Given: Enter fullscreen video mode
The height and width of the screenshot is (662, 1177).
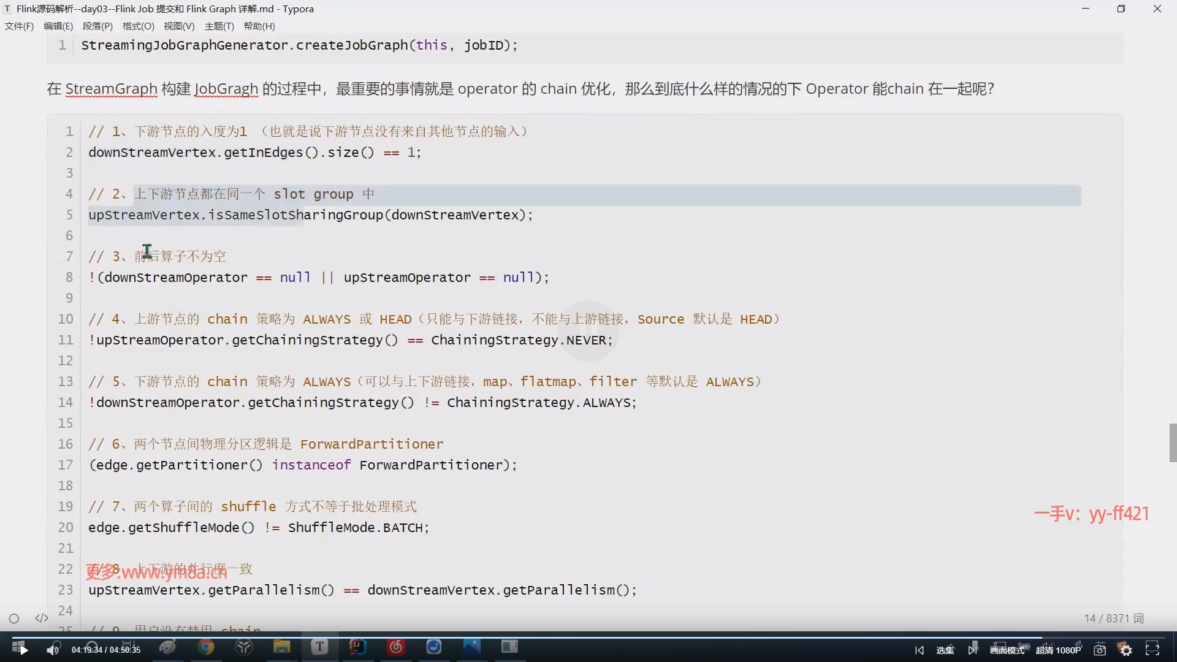Looking at the screenshot, I should pos(1152,649).
